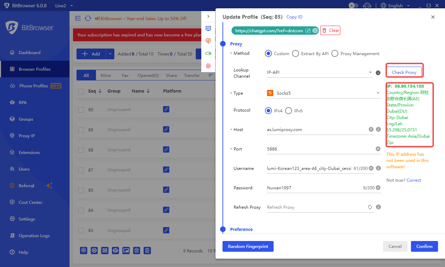The height and width of the screenshot is (267, 445).
Task: Open the proxy switch icon in side strip
Action: point(208,28)
